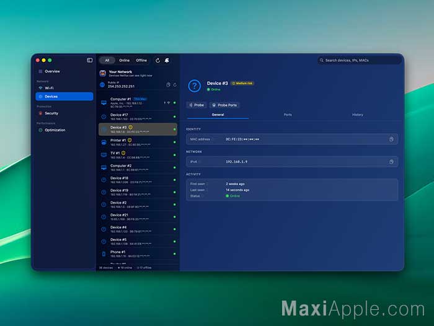Screen dimensions: 434x326
Task: Open the Optimization section in sidebar
Action: (x=64, y=130)
